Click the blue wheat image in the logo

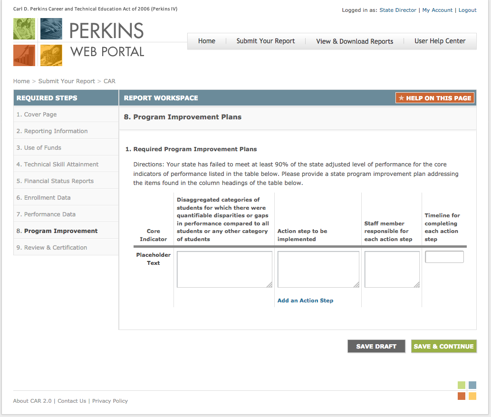point(51,29)
